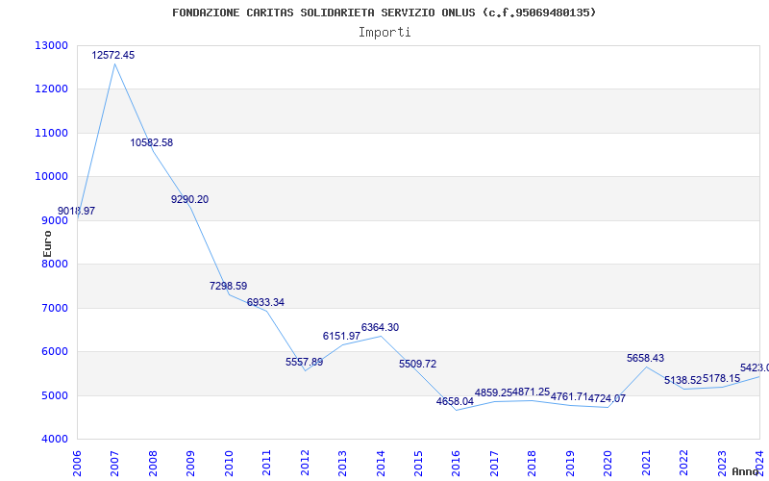Click the x-axis year 2012
Viewport: 769px width, 481px height.
tap(305, 464)
